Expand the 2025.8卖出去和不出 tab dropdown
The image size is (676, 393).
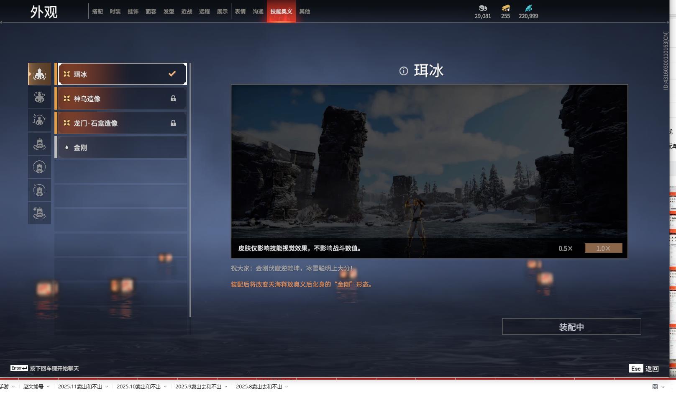pyautogui.click(x=287, y=387)
